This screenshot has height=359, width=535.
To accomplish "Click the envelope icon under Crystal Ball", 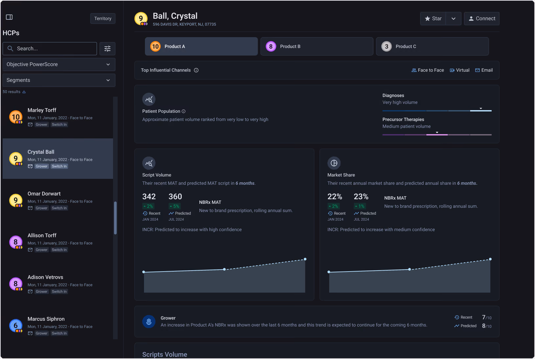I will click(30, 166).
